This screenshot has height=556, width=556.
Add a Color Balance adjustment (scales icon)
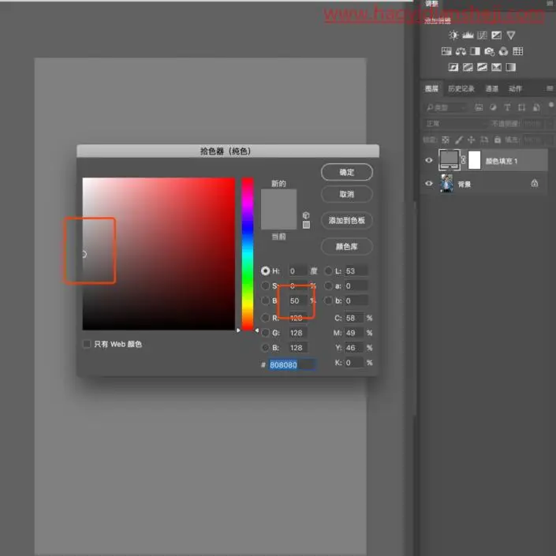click(461, 51)
